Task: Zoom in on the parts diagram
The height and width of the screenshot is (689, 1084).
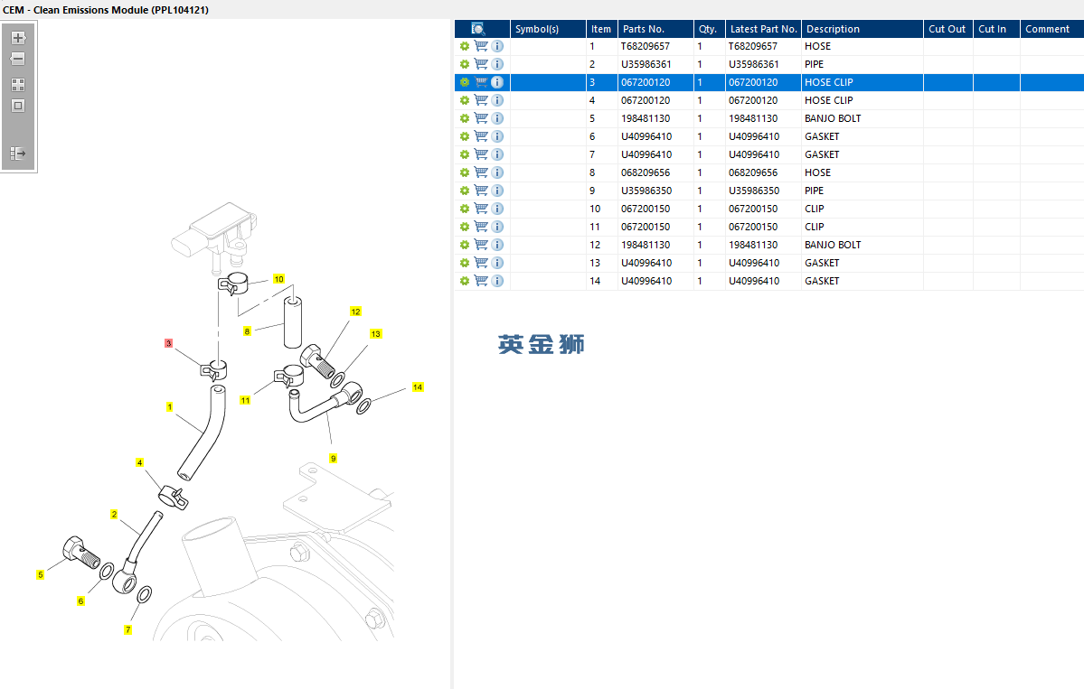Action: 18,38
